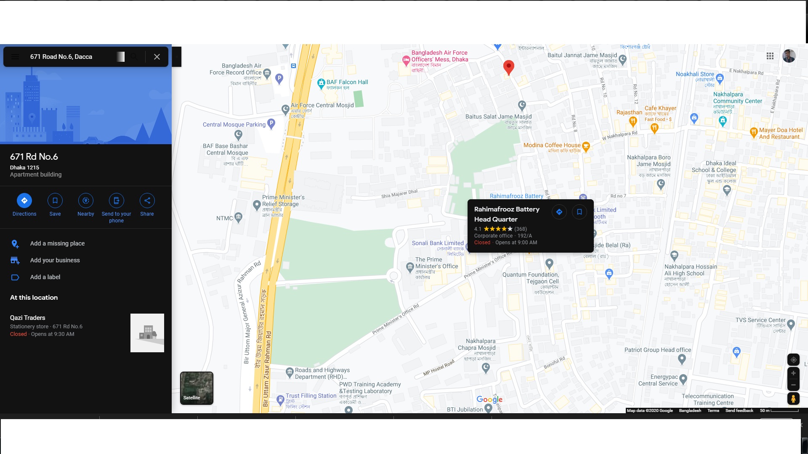Image resolution: width=808 pixels, height=454 pixels.
Task: Select Cafe Khayer marker
Action: pos(654,128)
